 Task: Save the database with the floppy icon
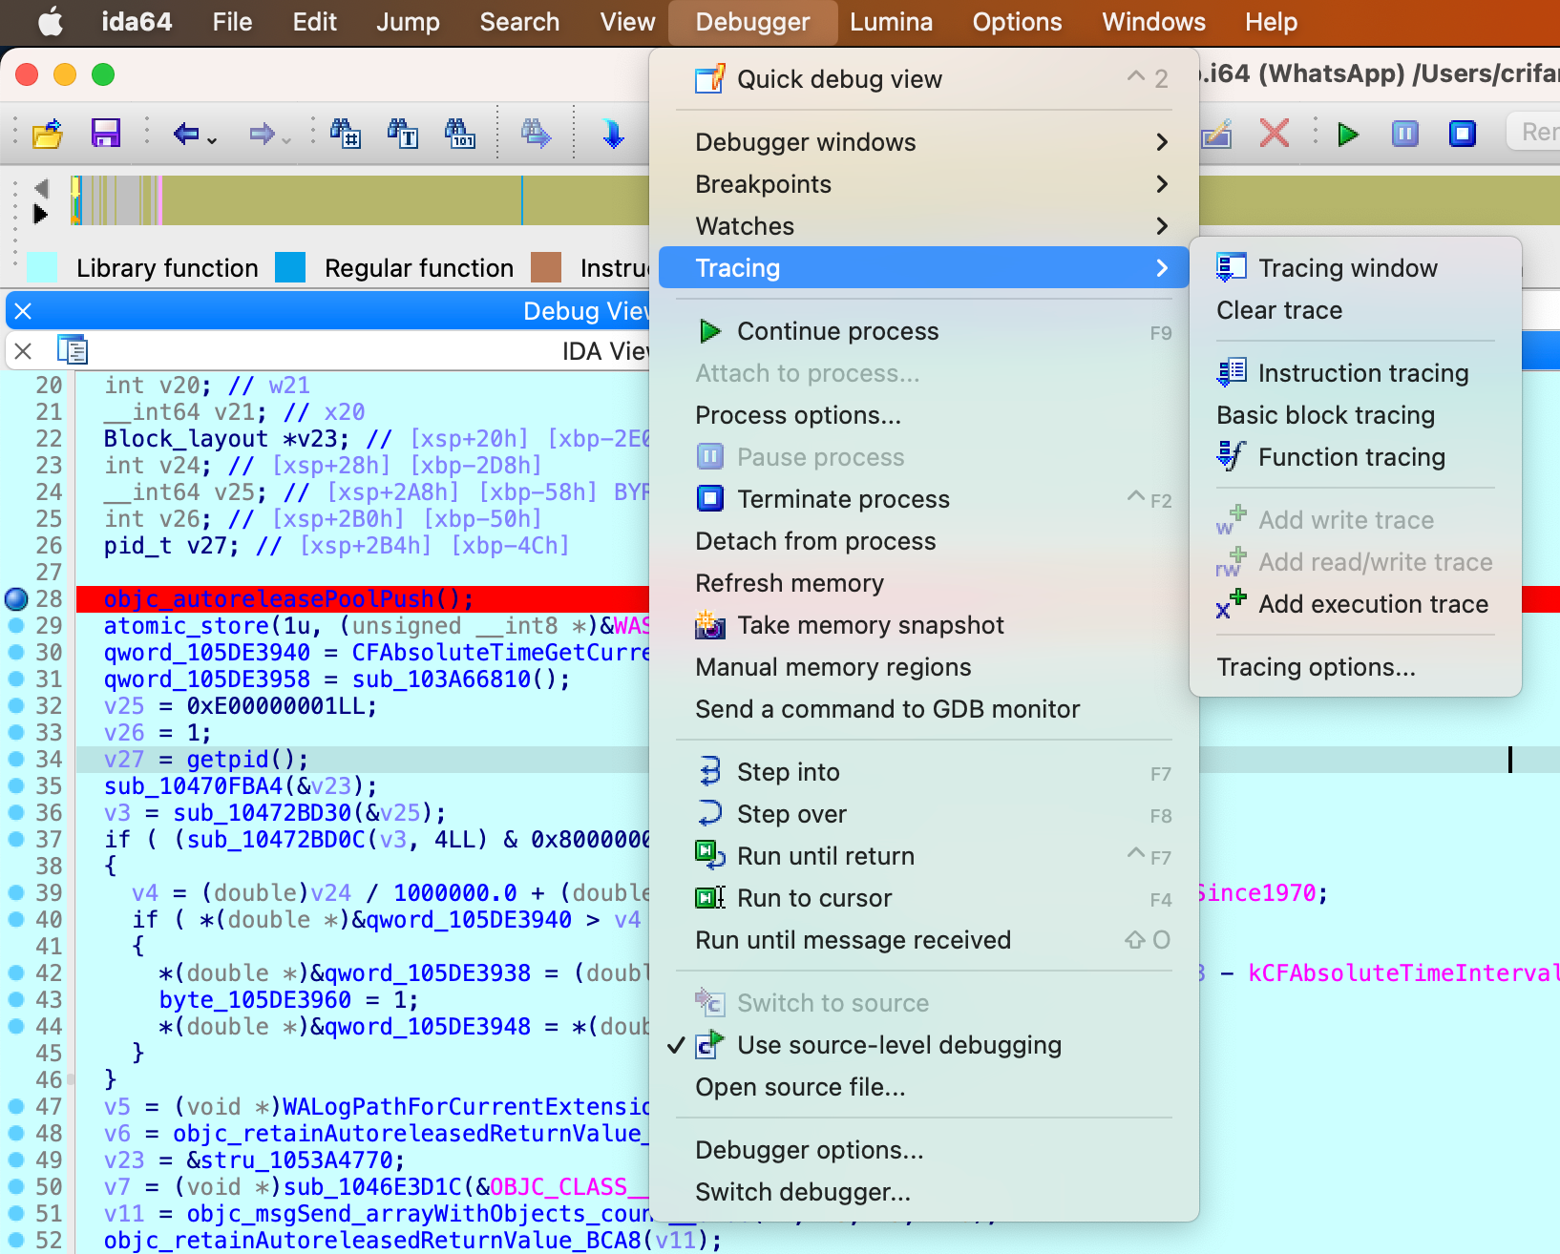pyautogui.click(x=106, y=134)
